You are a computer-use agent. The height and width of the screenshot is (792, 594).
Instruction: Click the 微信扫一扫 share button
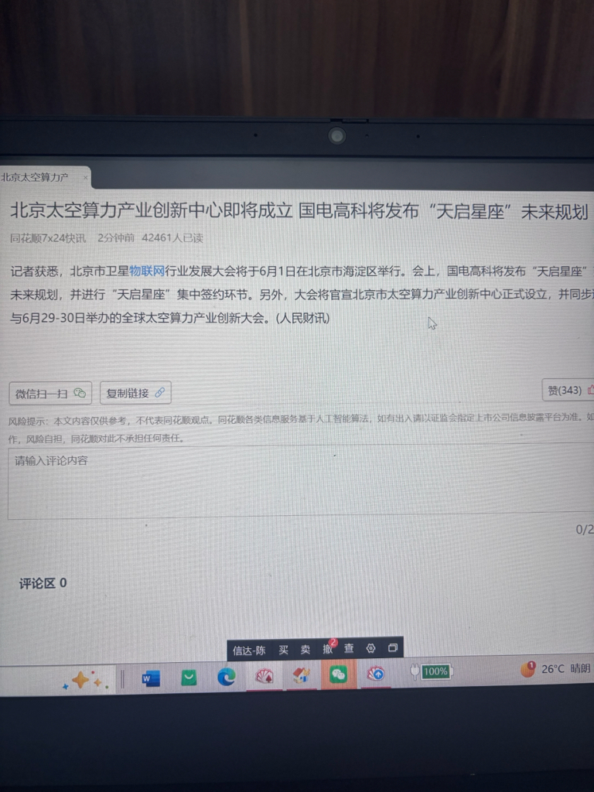click(50, 393)
